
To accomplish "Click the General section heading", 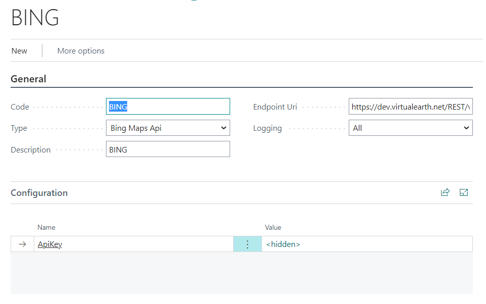I will coord(29,79).
